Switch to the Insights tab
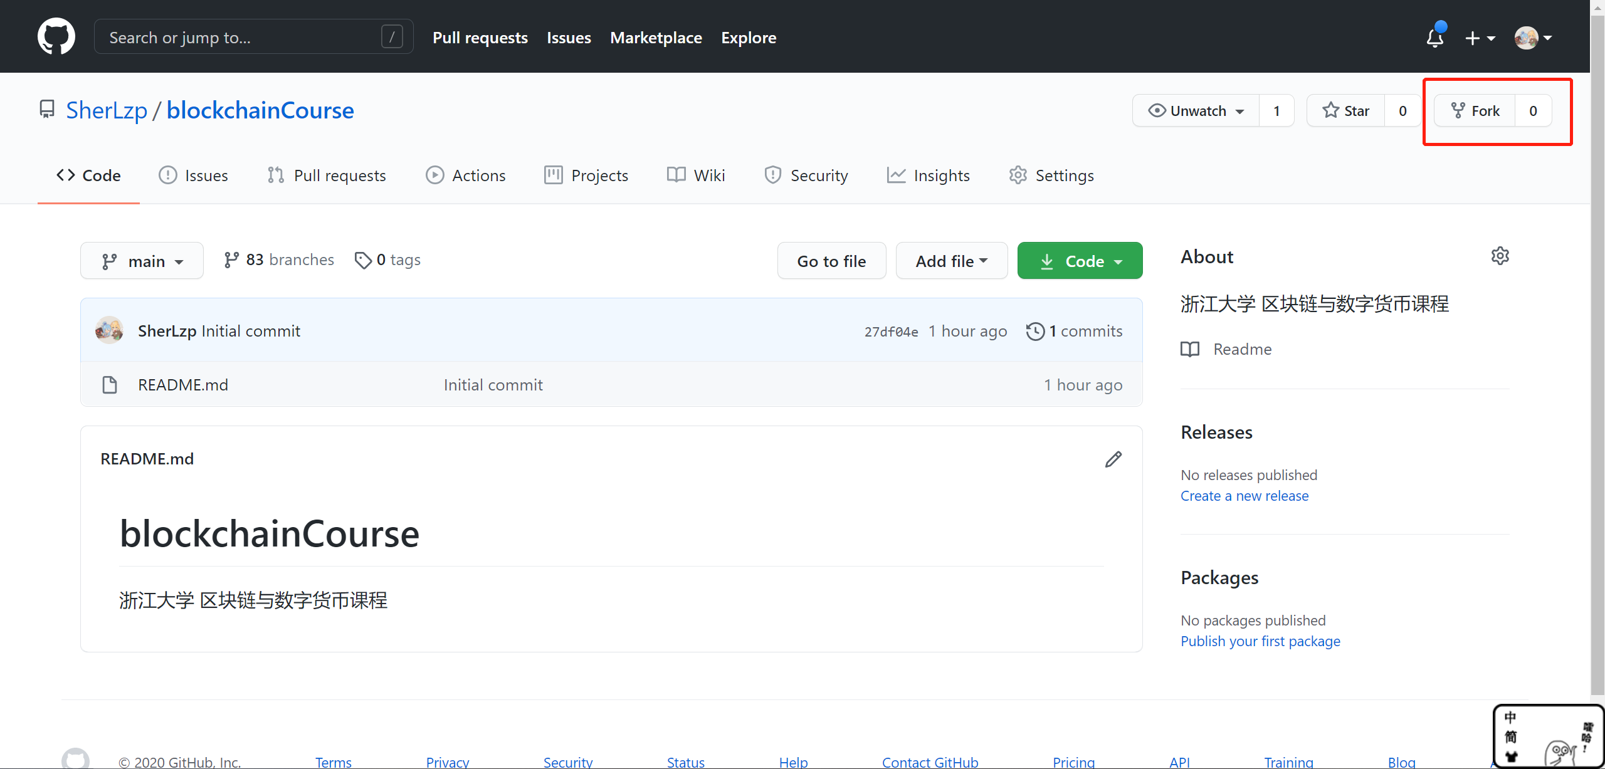This screenshot has height=769, width=1605. coord(929,175)
